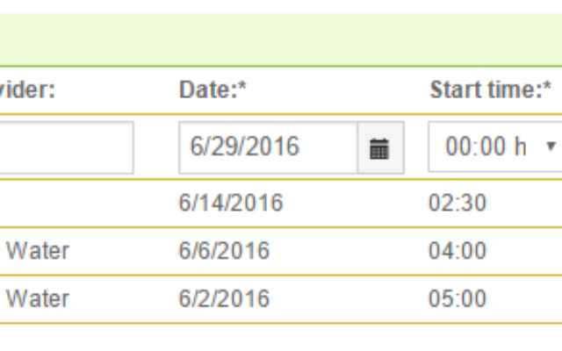Click the Date field showing 6/29/2016
Screen dimensions: 562x351
[268, 147]
